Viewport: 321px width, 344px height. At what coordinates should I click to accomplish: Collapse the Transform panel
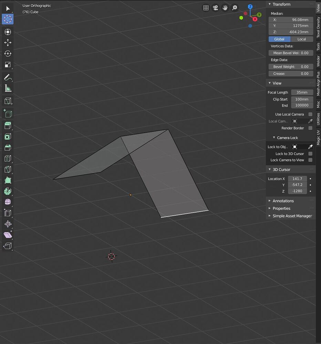pos(270,4)
